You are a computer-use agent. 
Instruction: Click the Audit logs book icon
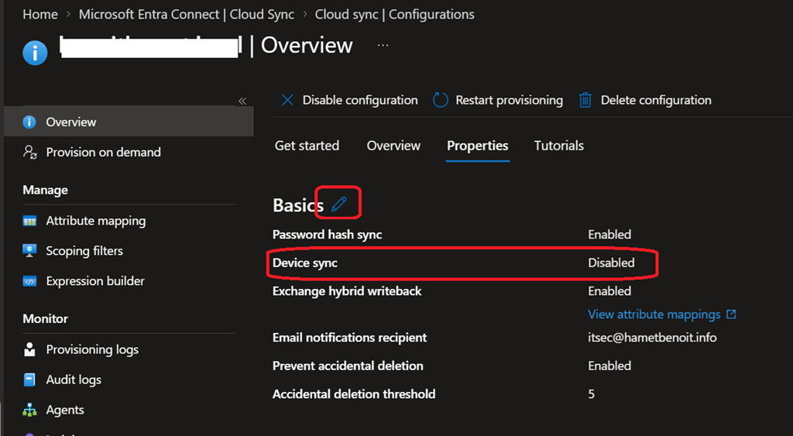click(30, 379)
